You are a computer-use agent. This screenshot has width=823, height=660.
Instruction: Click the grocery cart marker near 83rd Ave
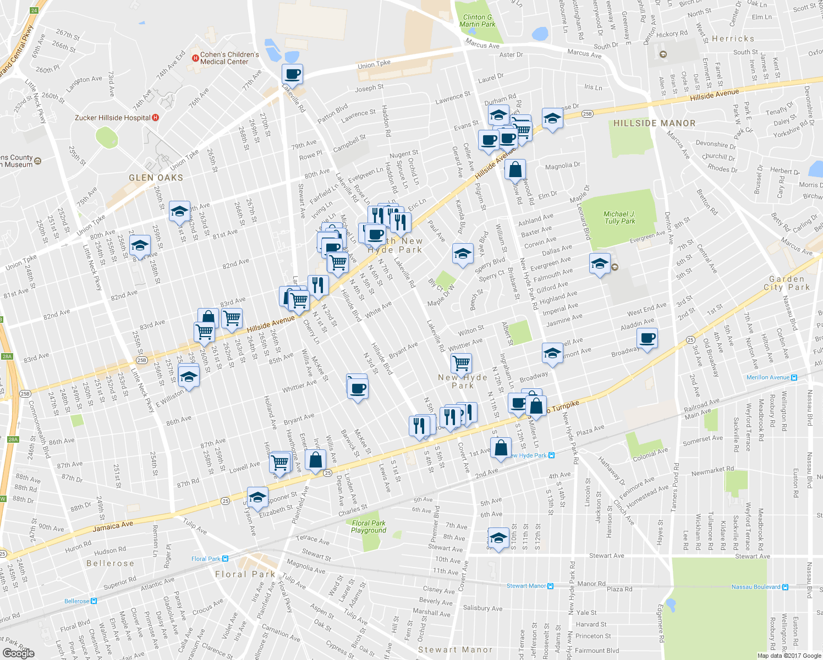[x=232, y=320]
